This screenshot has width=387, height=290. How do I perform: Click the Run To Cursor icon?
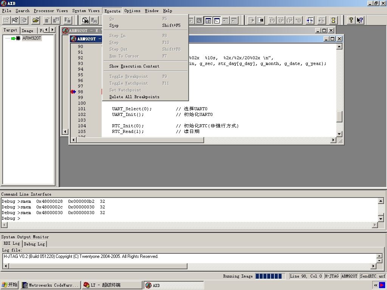299,20
